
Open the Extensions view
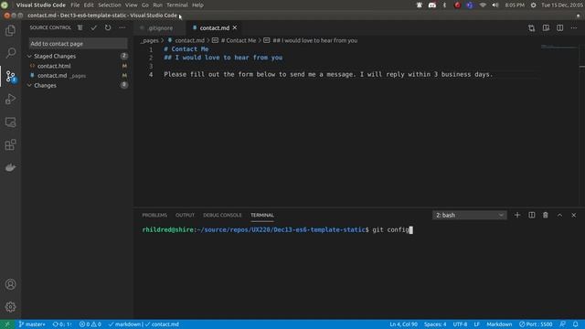point(10,144)
